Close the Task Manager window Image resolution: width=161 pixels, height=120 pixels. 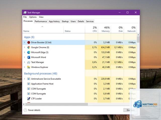click(136, 13)
